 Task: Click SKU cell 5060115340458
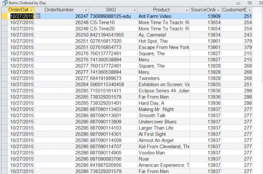pos(113,85)
